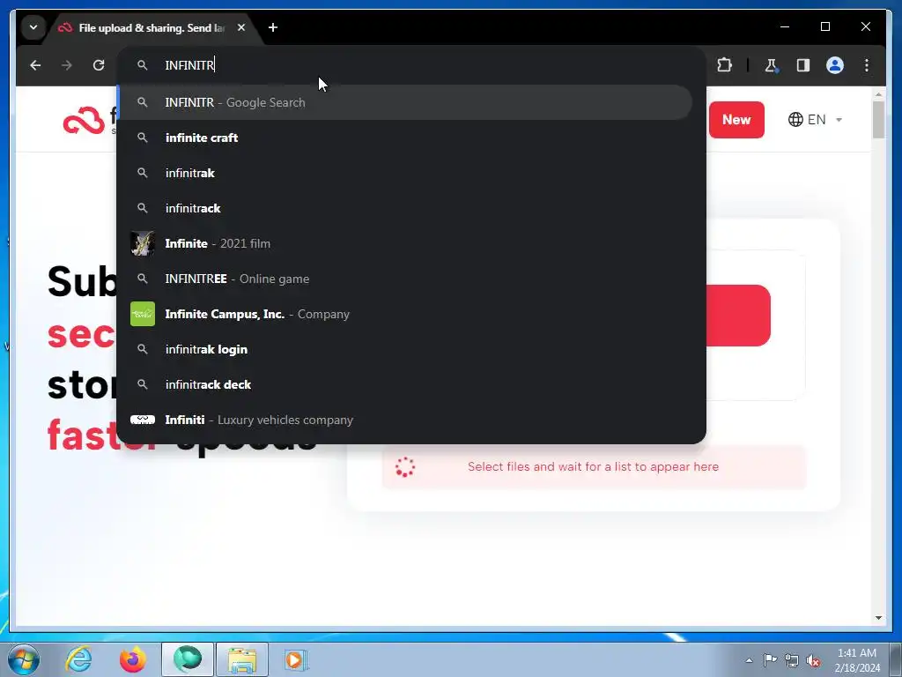
Task: Choose the infinitrak suggestion
Action: tap(404, 173)
